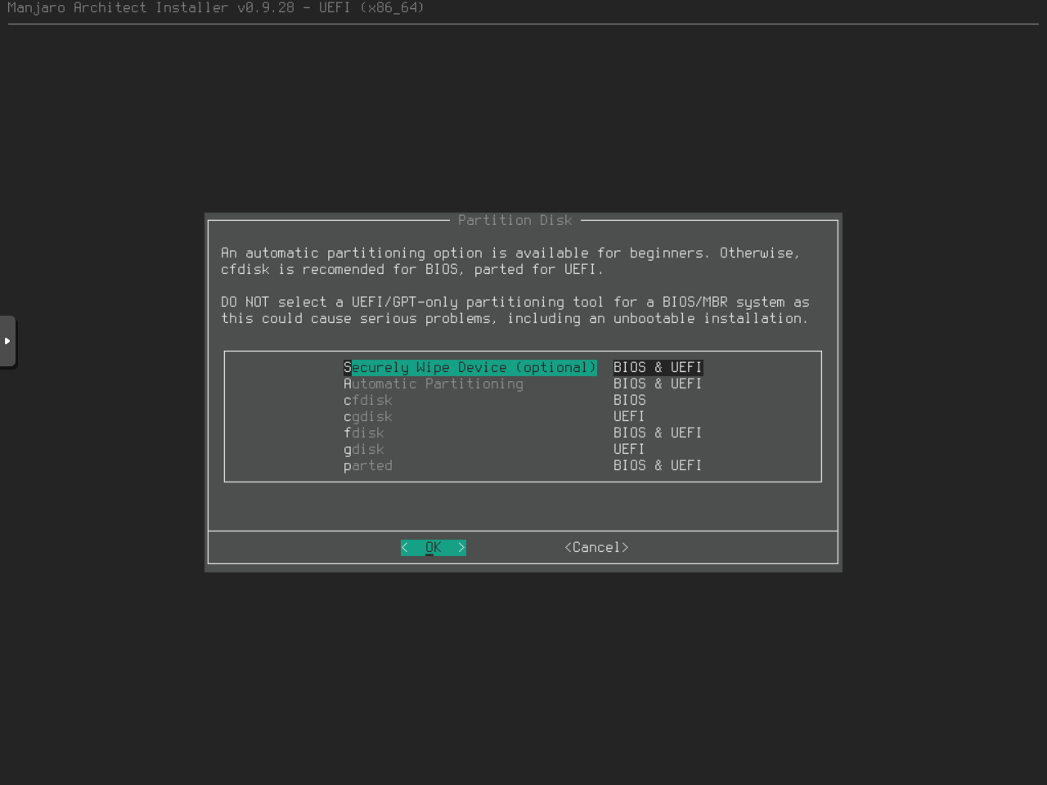The height and width of the screenshot is (785, 1047).
Task: Select fdisk in the partition menu
Action: coord(363,433)
